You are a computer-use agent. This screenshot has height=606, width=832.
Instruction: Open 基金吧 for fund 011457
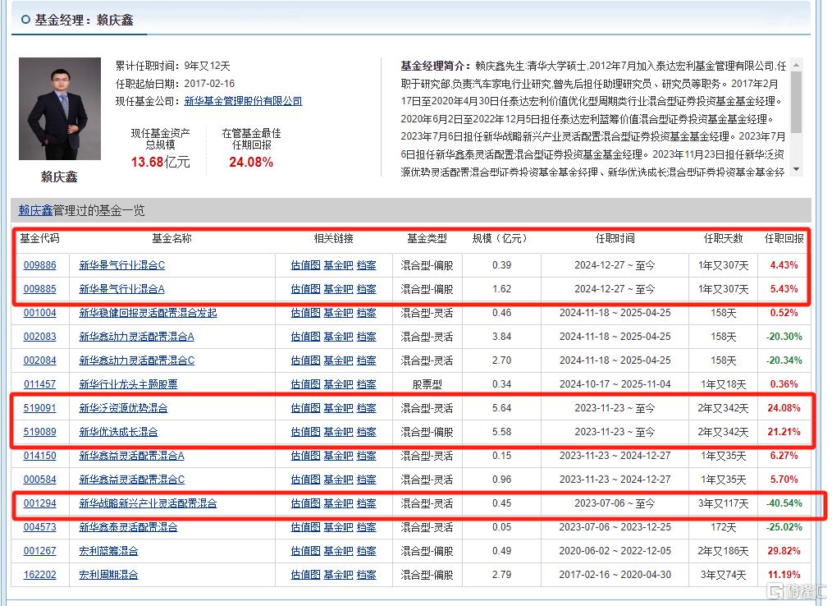click(x=338, y=384)
